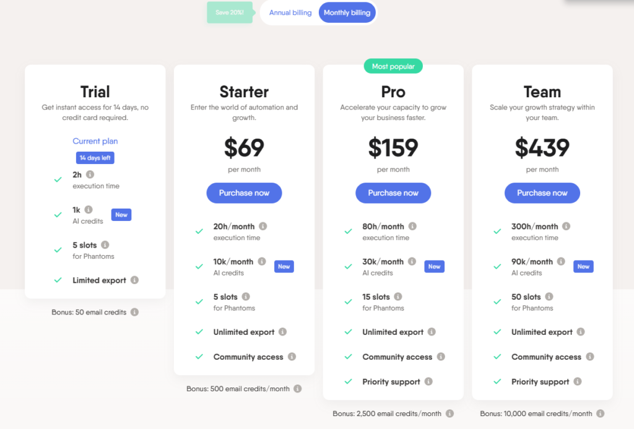
Task: Purchase the Team plan
Action: (542, 193)
